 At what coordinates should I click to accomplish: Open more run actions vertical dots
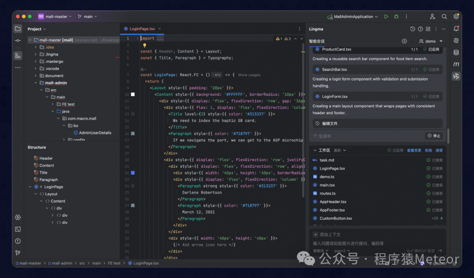click(406, 17)
